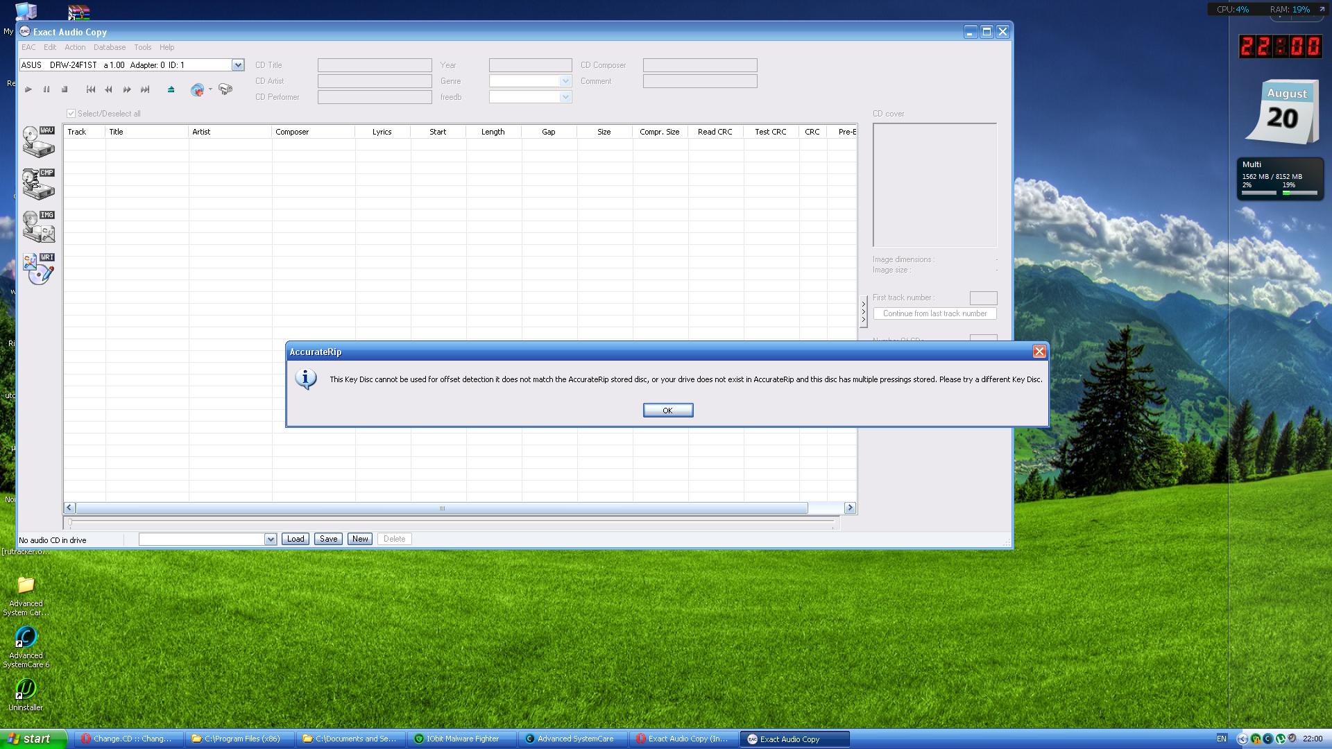
Task: Click the Composer column header
Action: pos(314,132)
